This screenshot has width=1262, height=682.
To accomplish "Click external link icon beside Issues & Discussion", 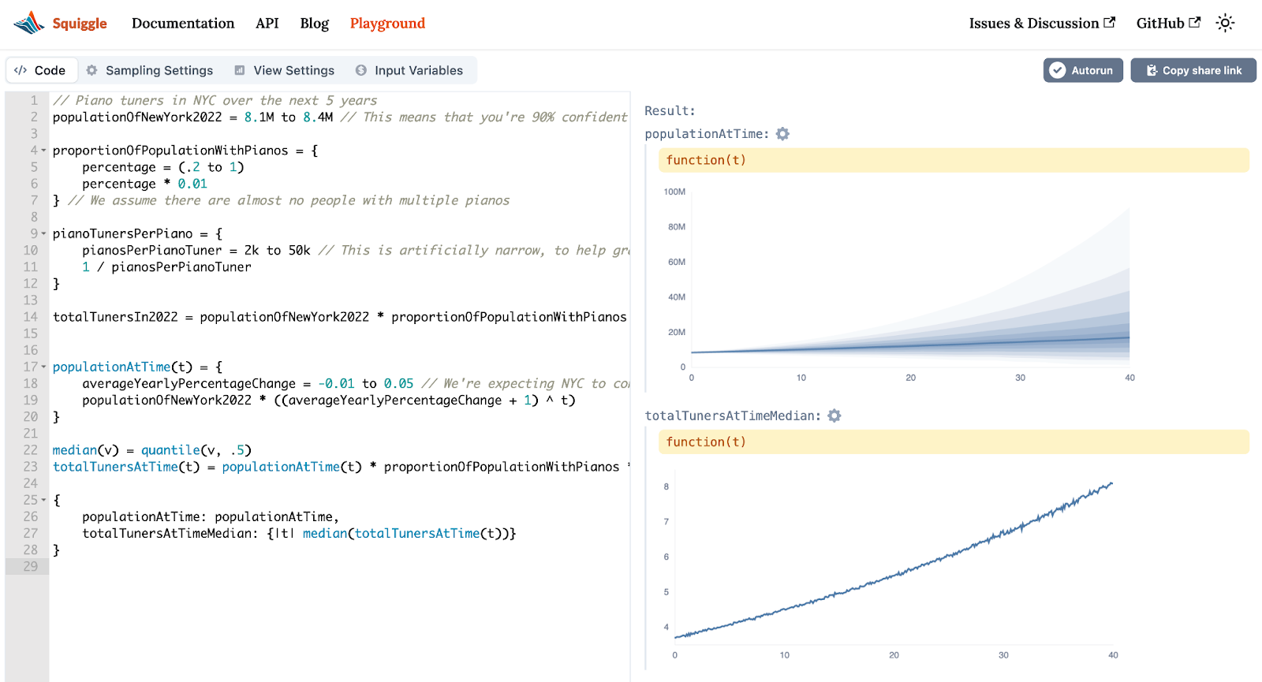I will [x=1110, y=23].
